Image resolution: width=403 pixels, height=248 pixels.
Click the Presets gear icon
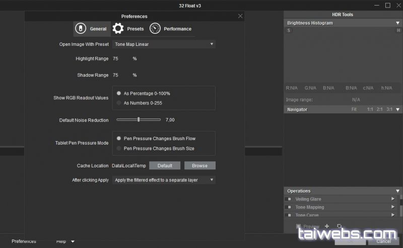click(x=118, y=29)
